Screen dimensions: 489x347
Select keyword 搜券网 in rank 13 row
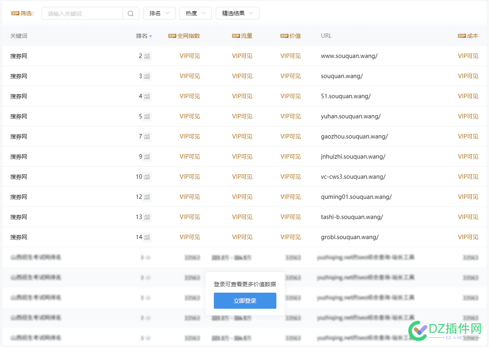[x=19, y=217]
